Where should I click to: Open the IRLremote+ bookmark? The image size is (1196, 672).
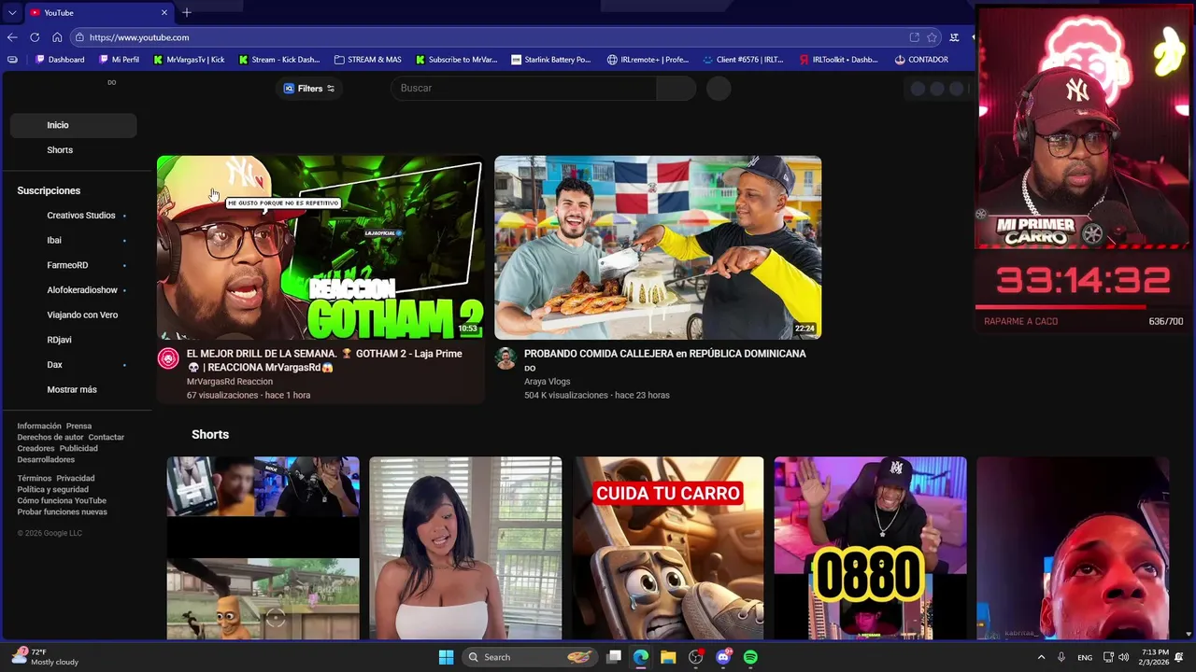pos(648,60)
